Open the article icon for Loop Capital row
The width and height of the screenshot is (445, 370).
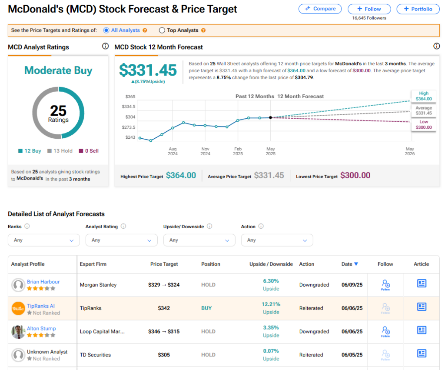click(x=422, y=330)
